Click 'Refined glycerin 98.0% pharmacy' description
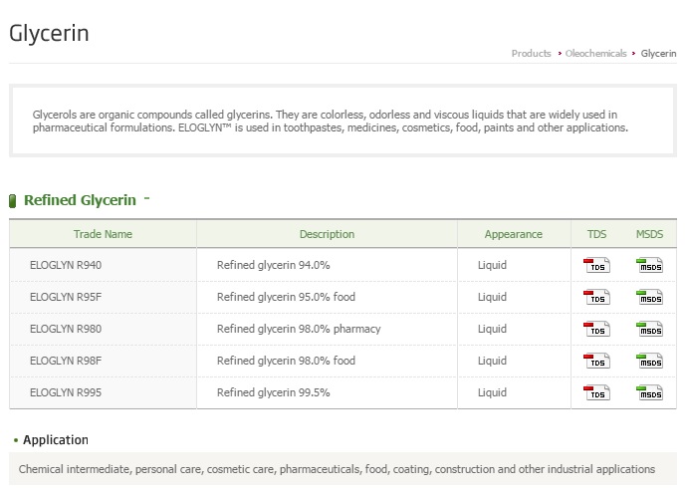 299,329
